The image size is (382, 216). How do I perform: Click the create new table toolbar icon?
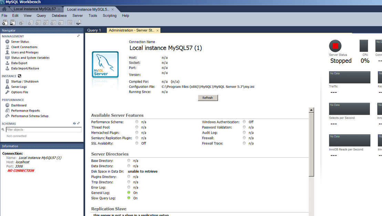coord(38,23)
